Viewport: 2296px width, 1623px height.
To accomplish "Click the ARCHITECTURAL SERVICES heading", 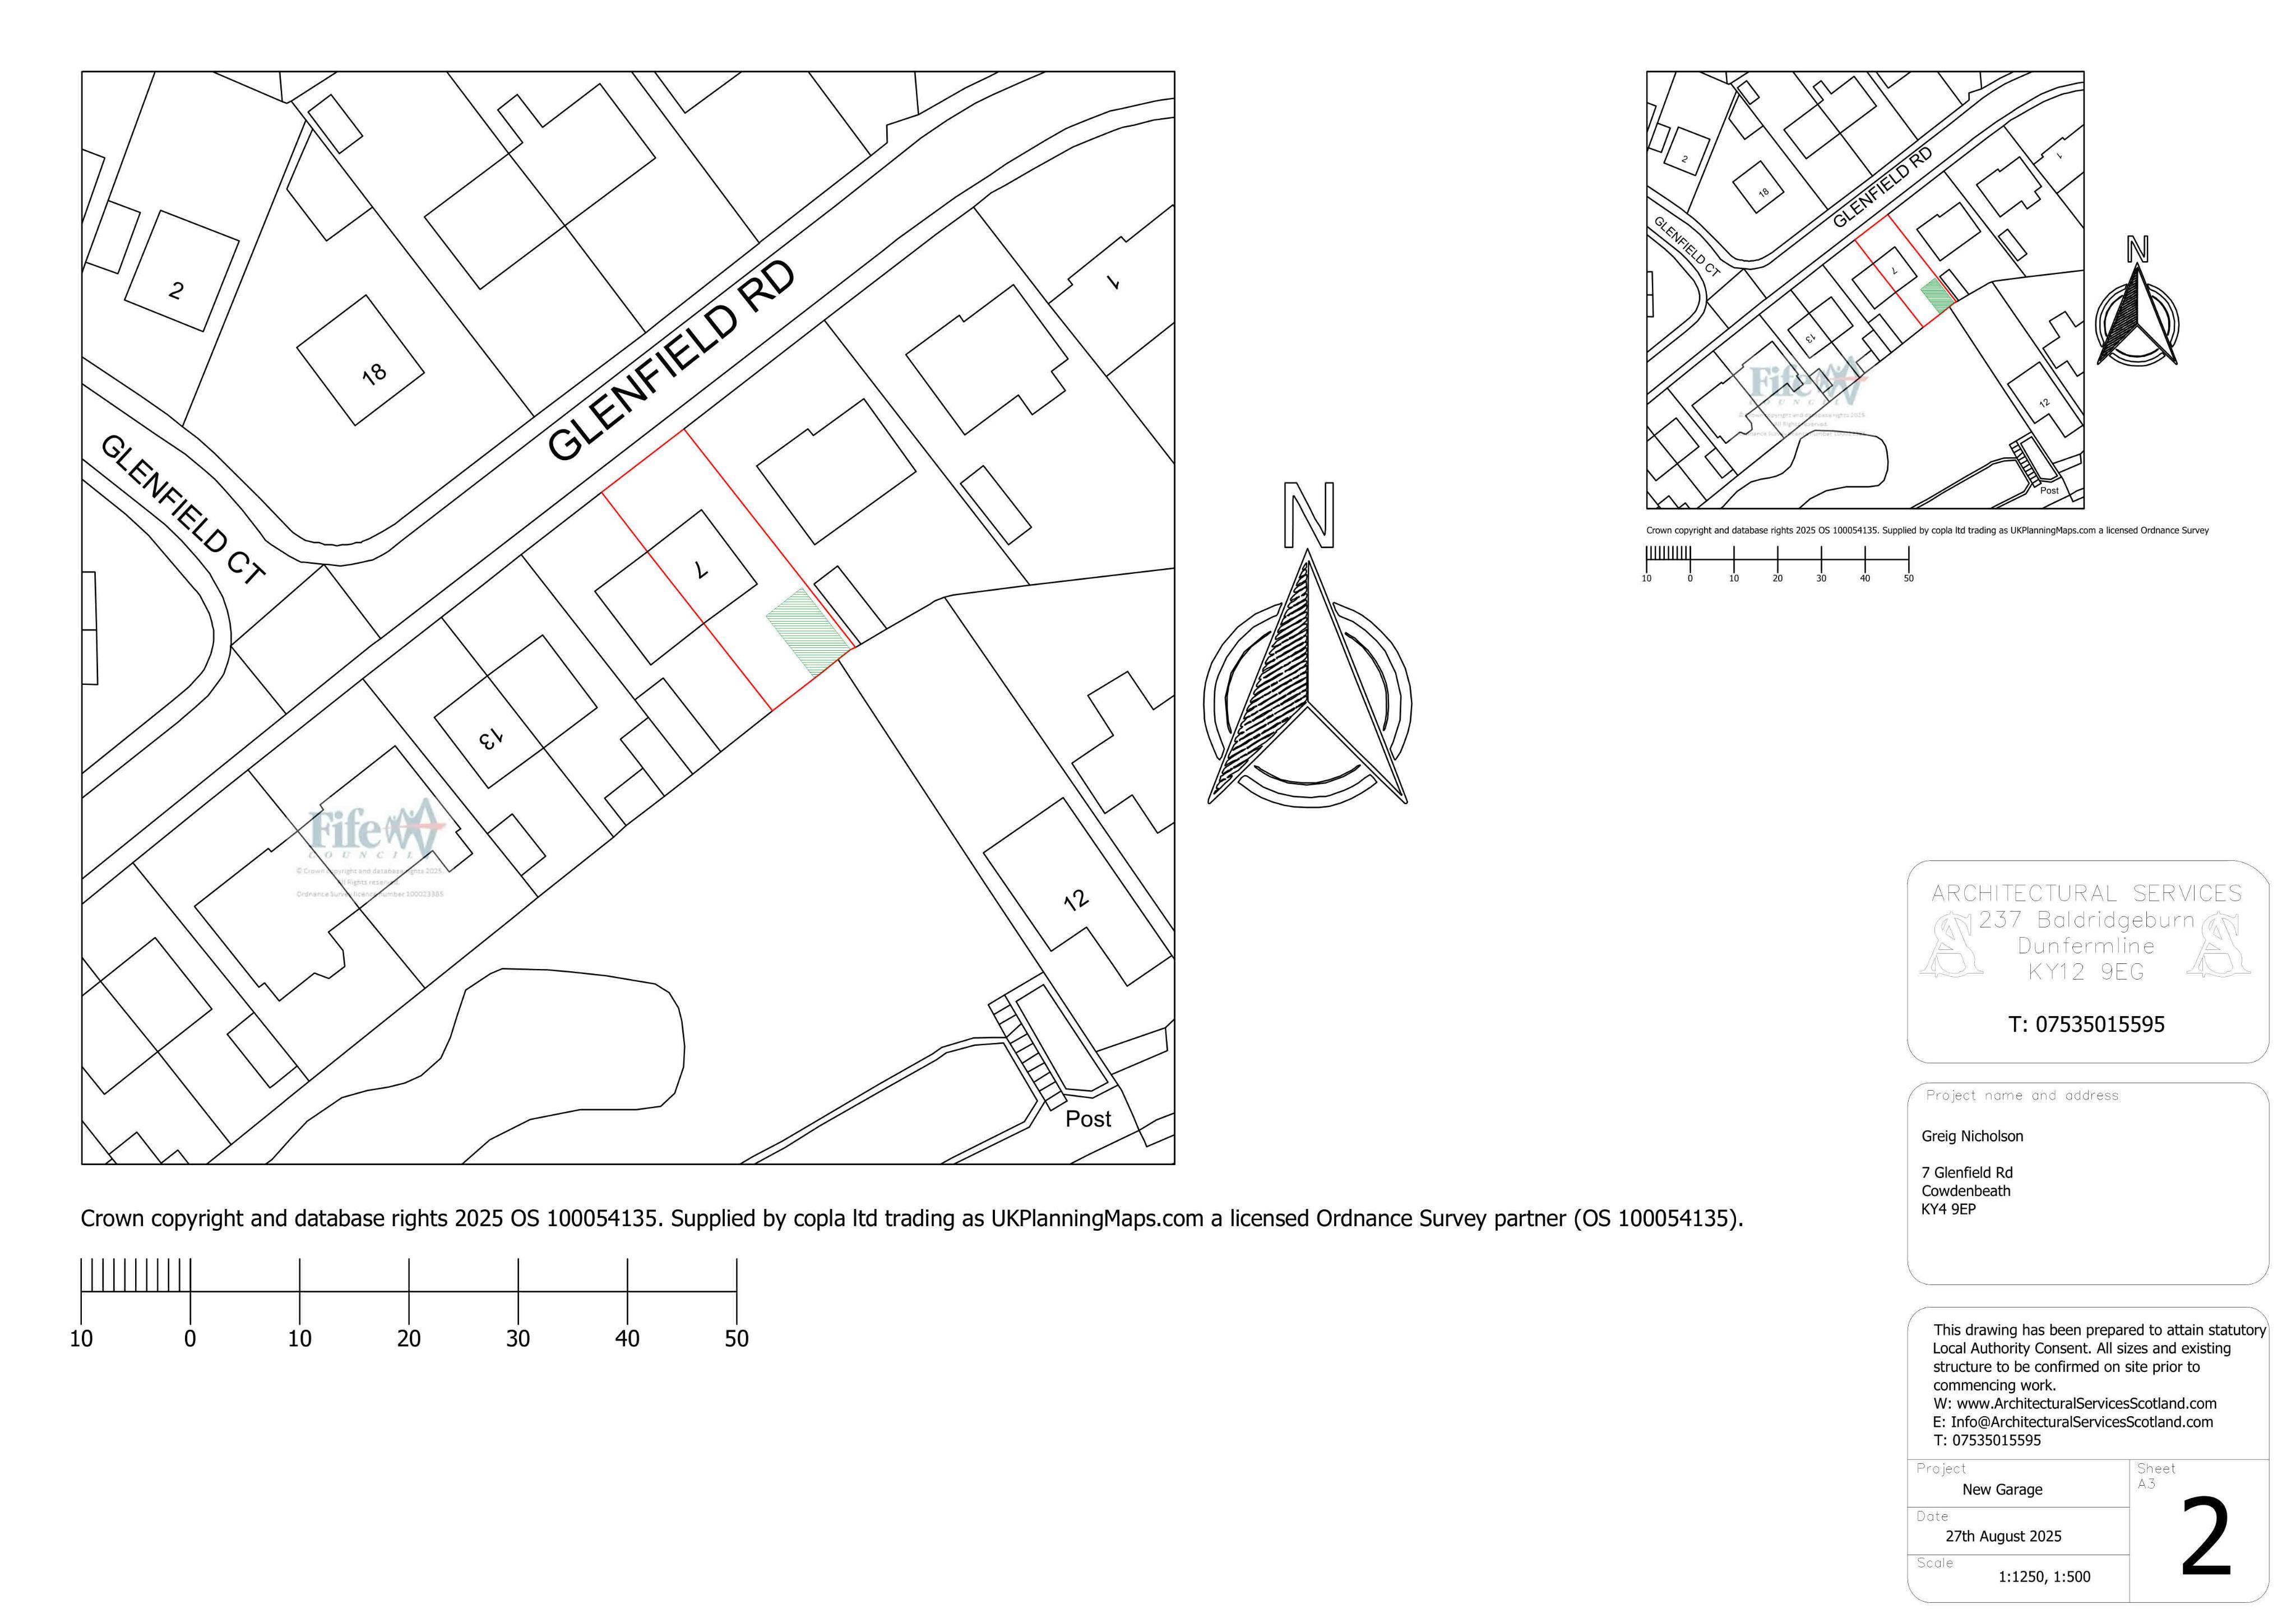I will [x=2087, y=893].
